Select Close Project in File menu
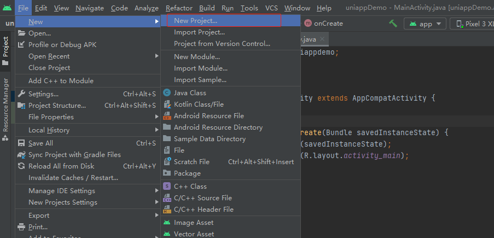The image size is (494, 238). pos(88,68)
